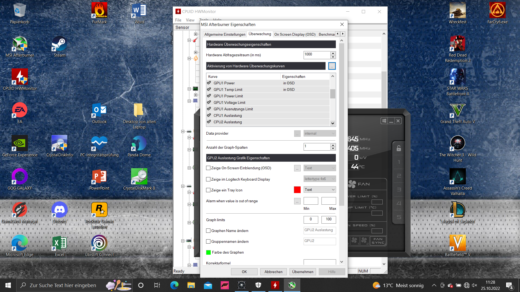Image resolution: width=520 pixels, height=292 pixels.
Task: Click the Fan Sync button in Afterburner
Action: [378, 241]
